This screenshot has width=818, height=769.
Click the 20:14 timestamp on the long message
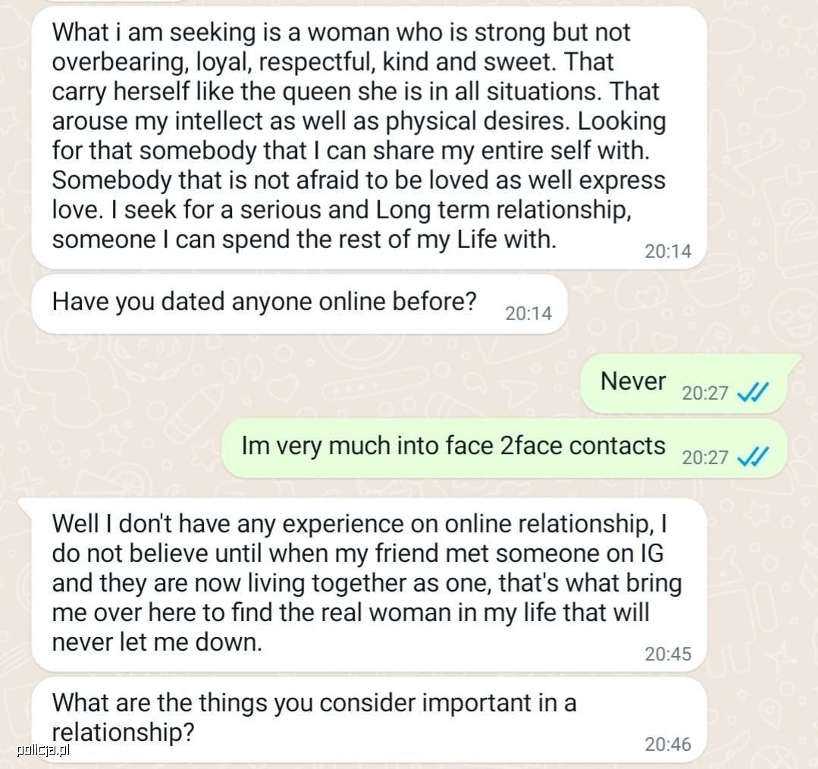click(x=668, y=252)
